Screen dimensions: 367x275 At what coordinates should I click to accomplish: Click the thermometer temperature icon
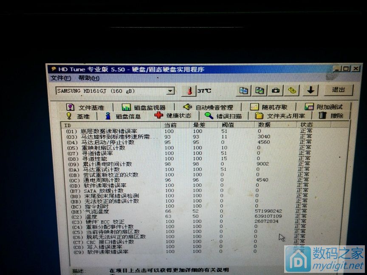click(189, 91)
